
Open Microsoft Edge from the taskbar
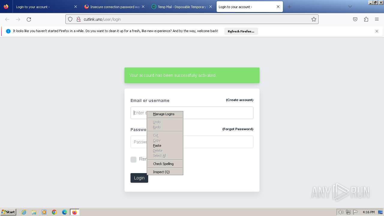64,212
